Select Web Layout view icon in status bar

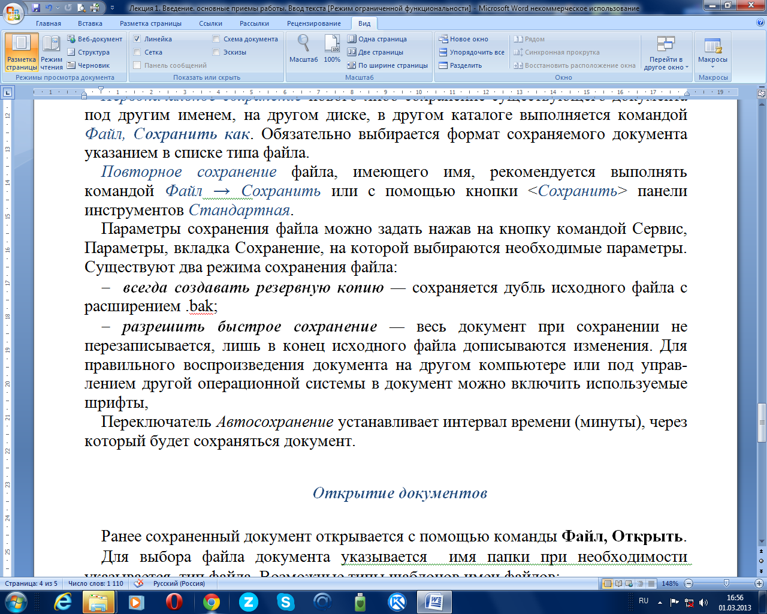click(x=629, y=583)
